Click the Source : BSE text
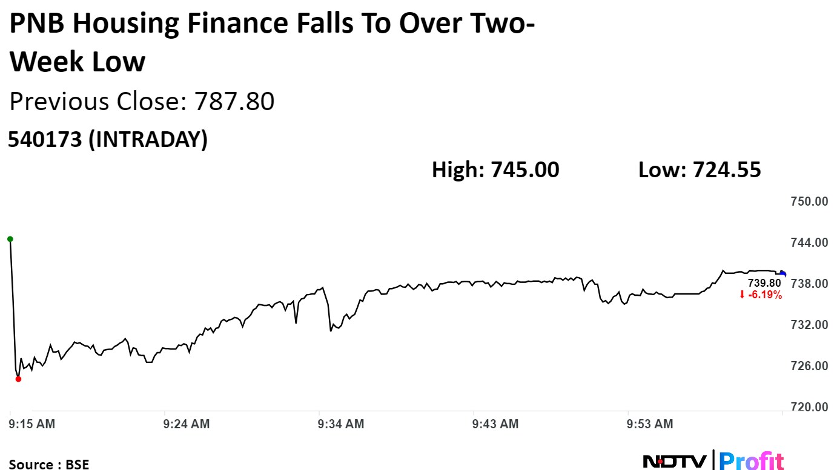The height and width of the screenshot is (470, 837). coord(49,464)
